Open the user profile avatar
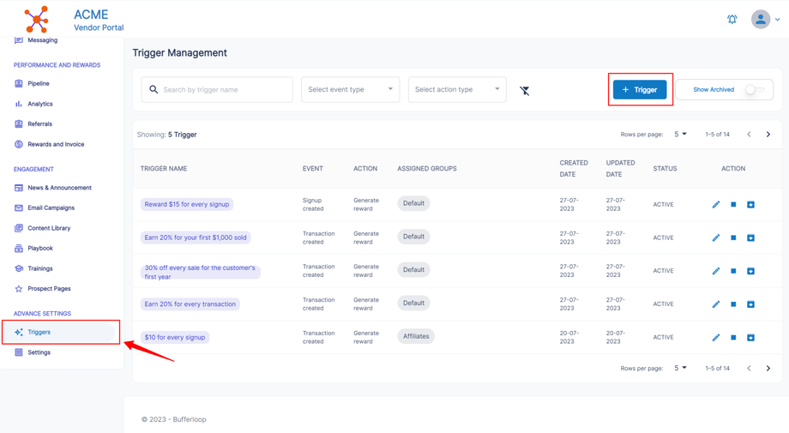The image size is (789, 433). [x=761, y=19]
